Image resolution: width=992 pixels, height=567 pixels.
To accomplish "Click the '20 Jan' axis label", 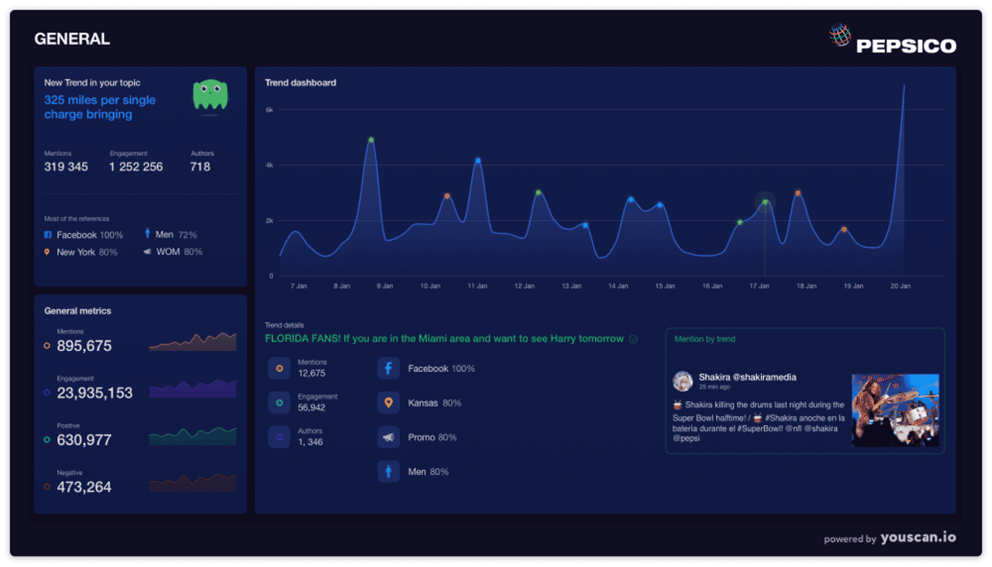I will point(900,286).
